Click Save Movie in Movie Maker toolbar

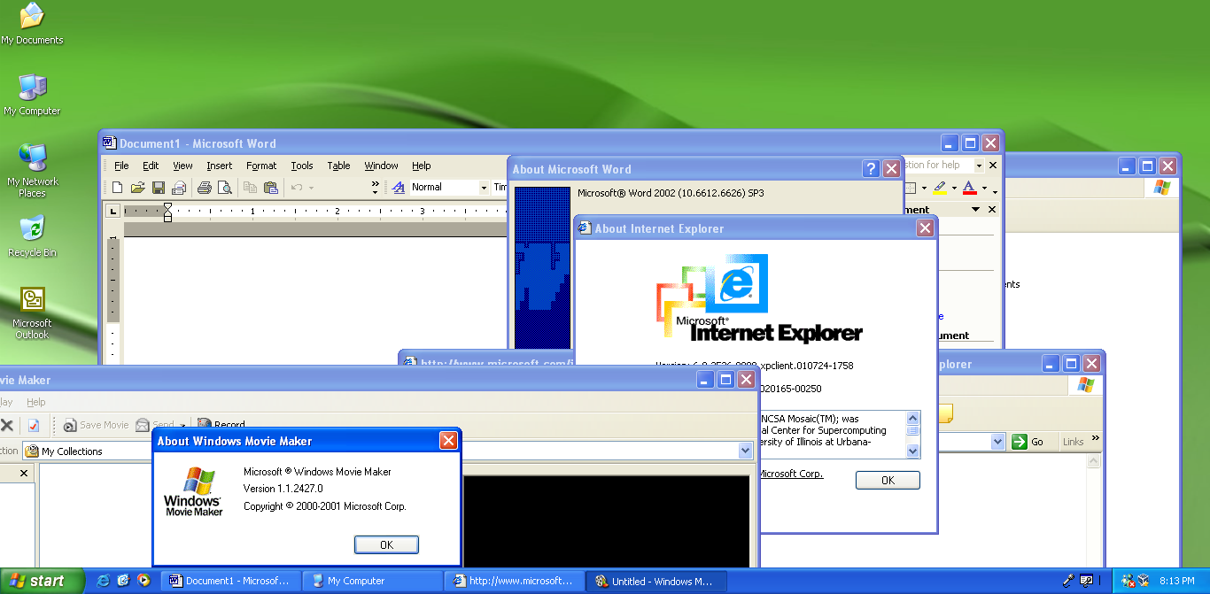click(96, 425)
